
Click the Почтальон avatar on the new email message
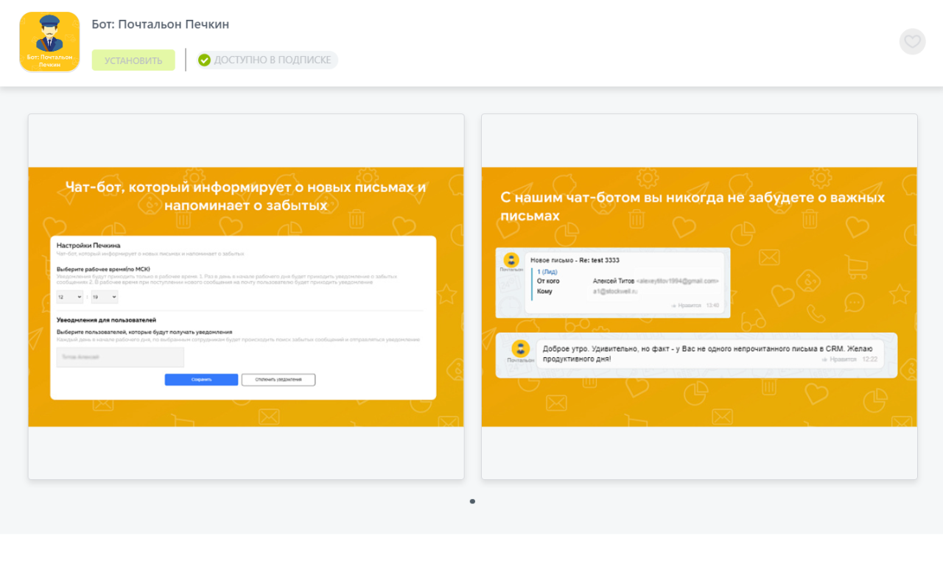click(x=511, y=260)
